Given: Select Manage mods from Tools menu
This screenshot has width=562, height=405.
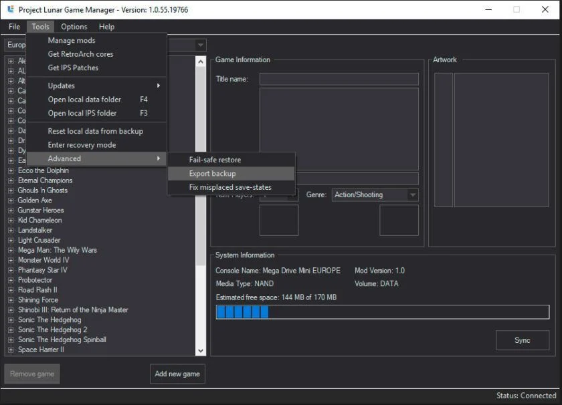Looking at the screenshot, I should click(97, 41).
